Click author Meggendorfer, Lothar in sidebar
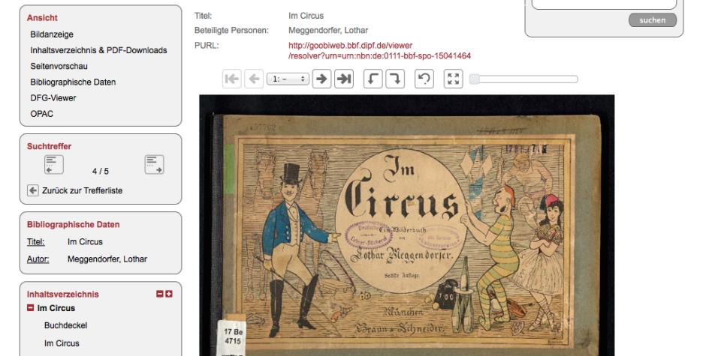Viewport: 706px width, 356px height. point(107,259)
